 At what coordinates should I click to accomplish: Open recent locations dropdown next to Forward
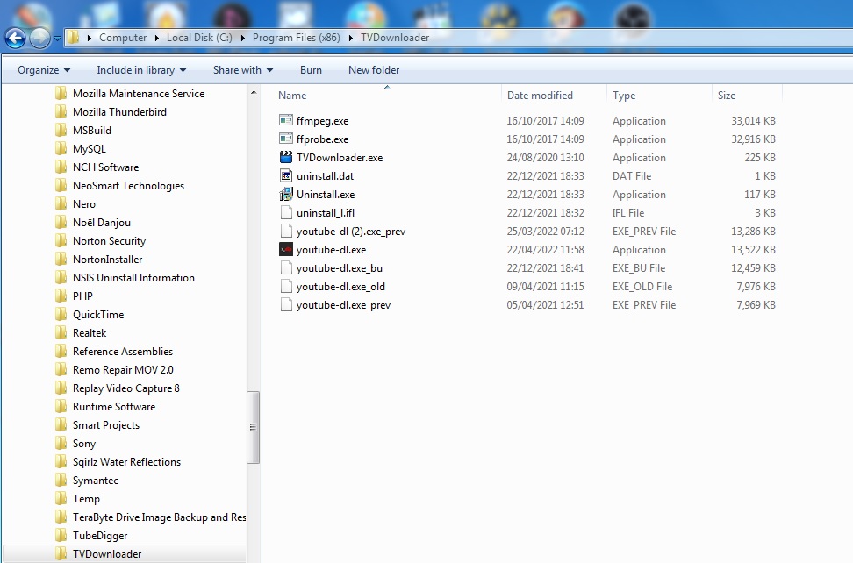click(57, 39)
